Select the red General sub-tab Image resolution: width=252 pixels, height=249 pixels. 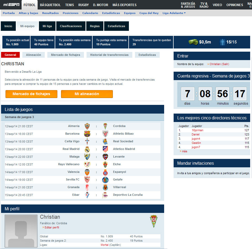[x=10, y=55]
